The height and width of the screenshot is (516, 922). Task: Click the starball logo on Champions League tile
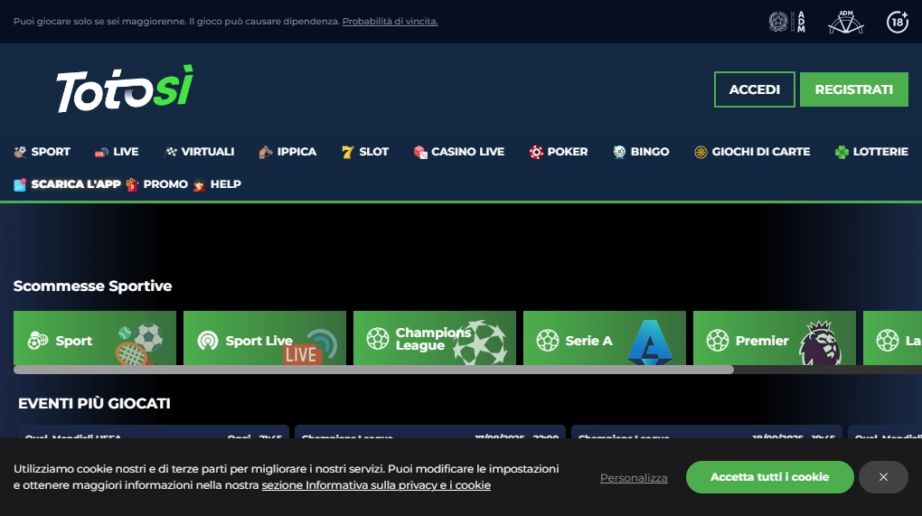pyautogui.click(x=480, y=342)
